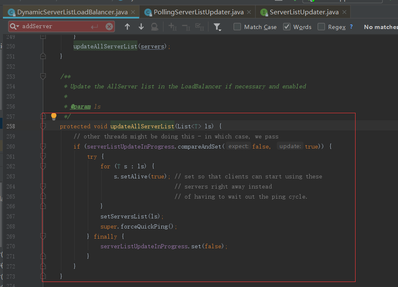Click the setAlive method call

[134, 176]
